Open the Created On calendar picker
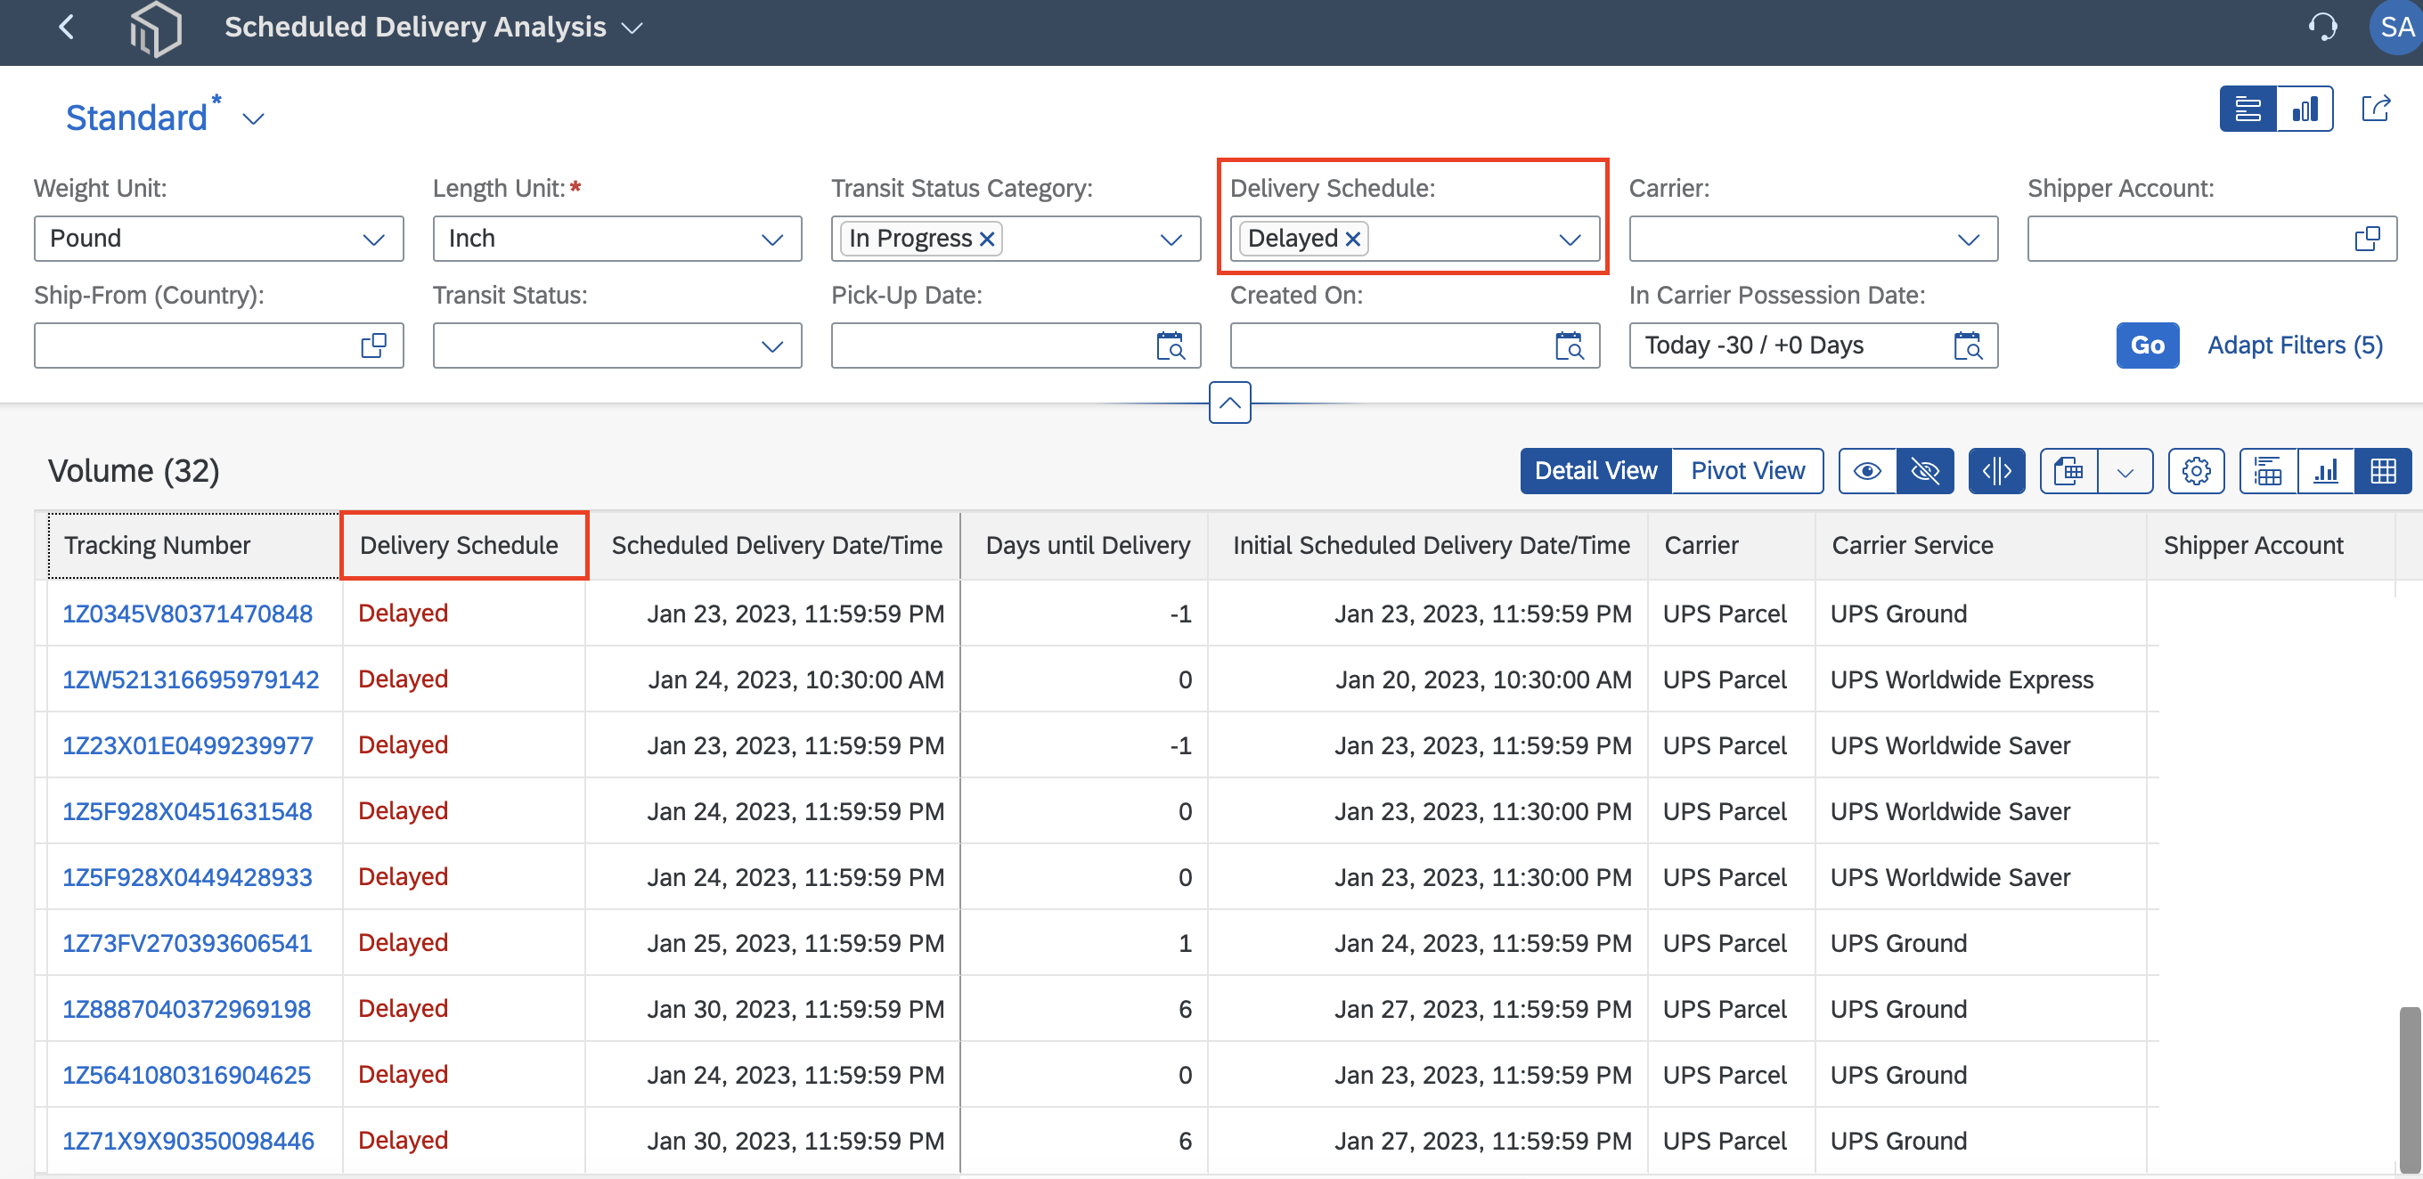This screenshot has width=2423, height=1179. 1569,346
